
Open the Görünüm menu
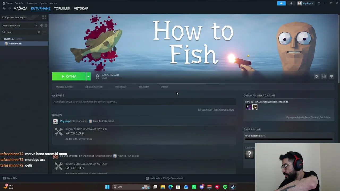(x=19, y=3)
